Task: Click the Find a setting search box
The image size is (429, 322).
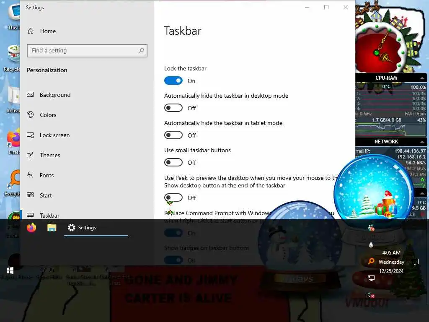Action: click(x=87, y=51)
